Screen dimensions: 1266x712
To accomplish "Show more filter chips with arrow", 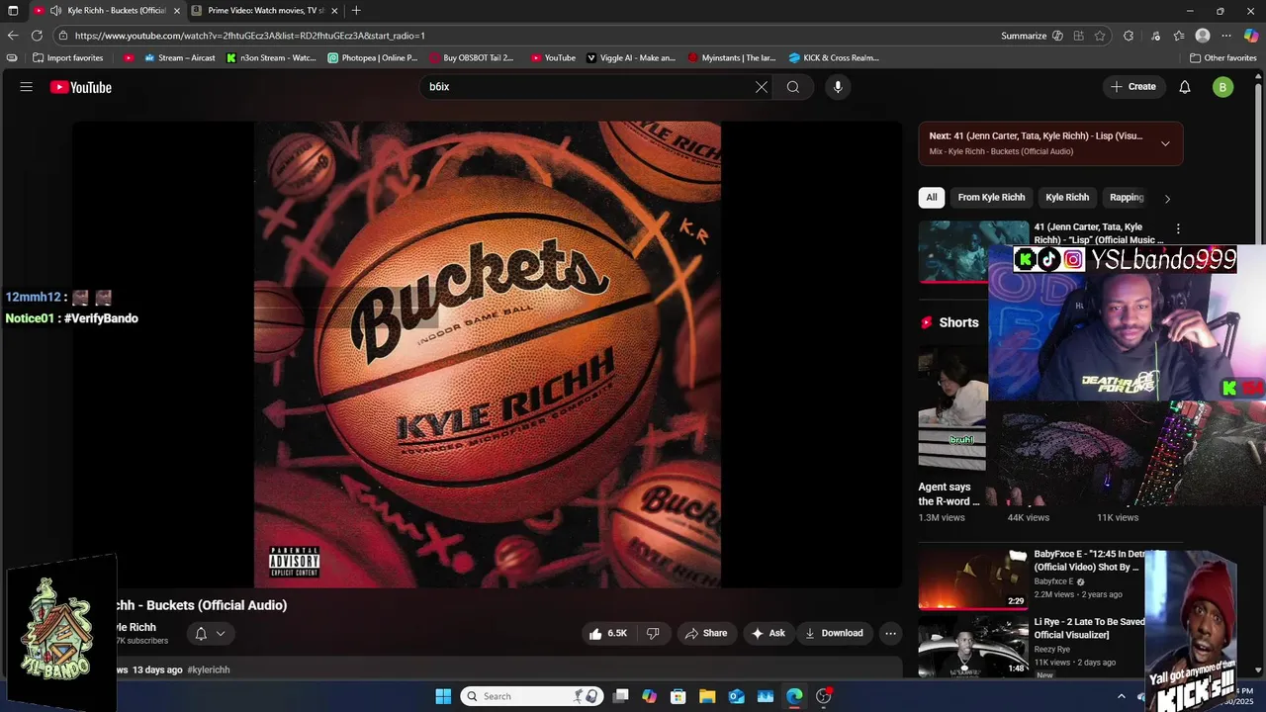I will pos(1167,198).
